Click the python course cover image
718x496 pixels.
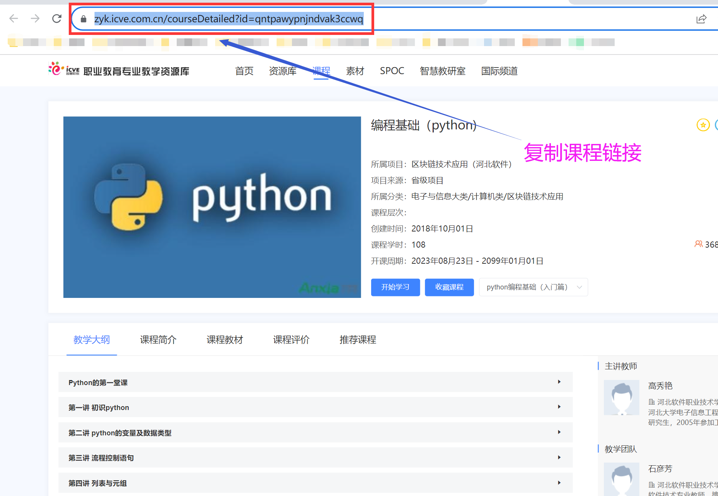pyautogui.click(x=212, y=207)
